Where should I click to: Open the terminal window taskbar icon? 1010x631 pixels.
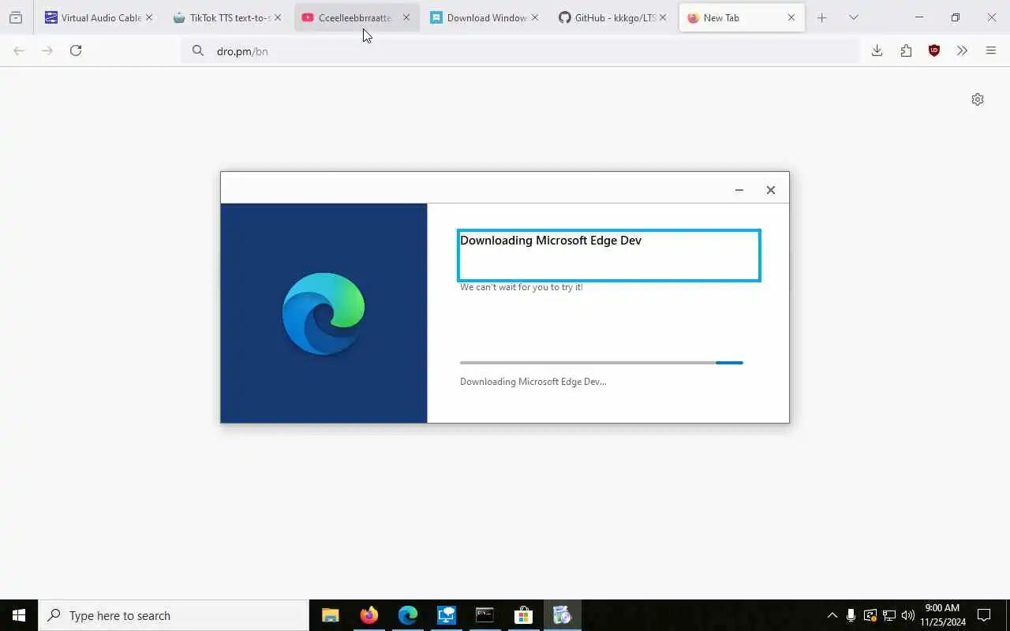[484, 615]
